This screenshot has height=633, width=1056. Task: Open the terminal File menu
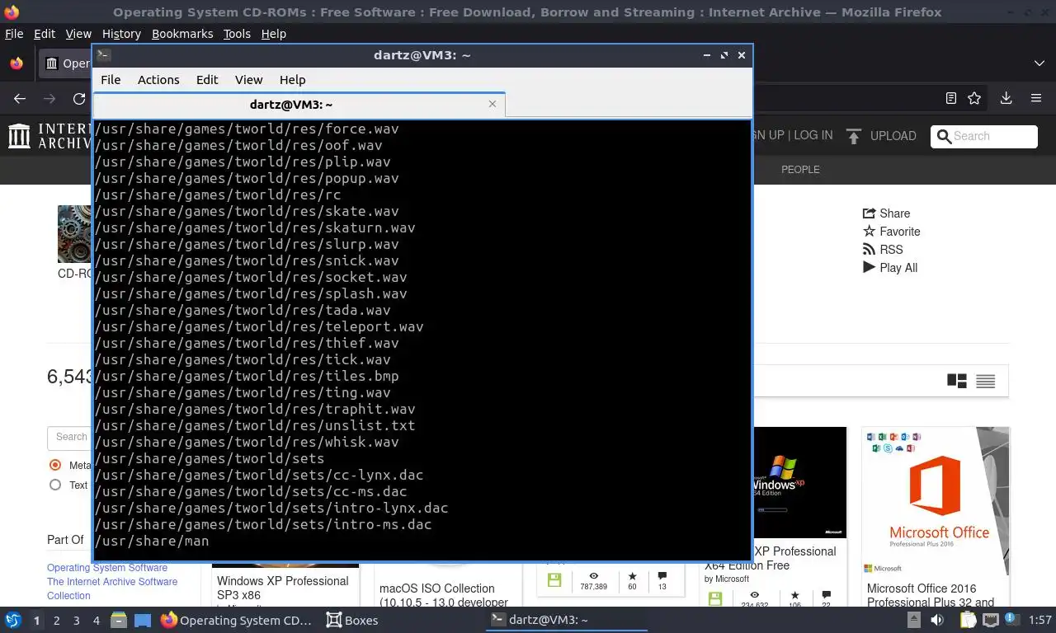[111, 80]
